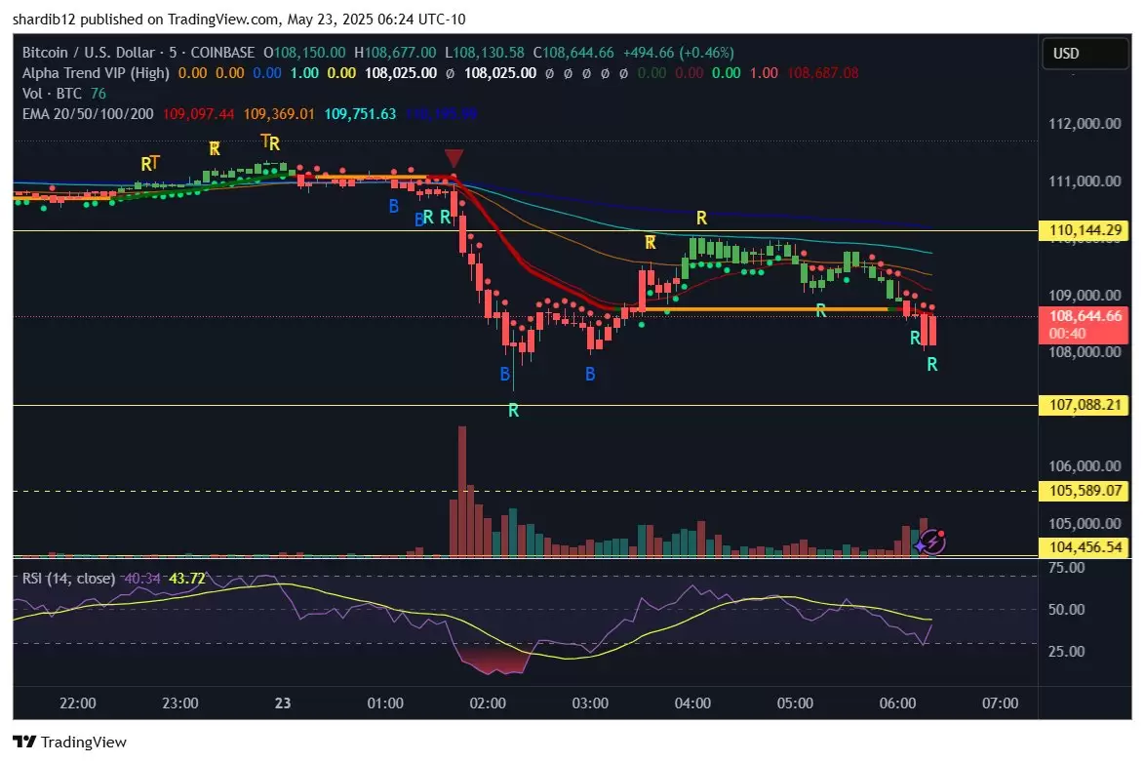Click the EMA 100 value 109,751.63

coord(360,114)
